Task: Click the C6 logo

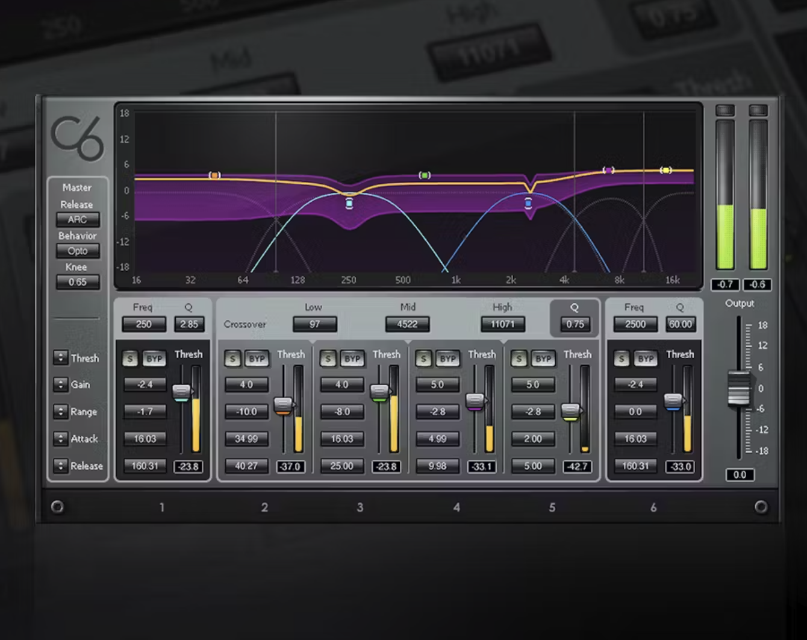Action: click(78, 137)
